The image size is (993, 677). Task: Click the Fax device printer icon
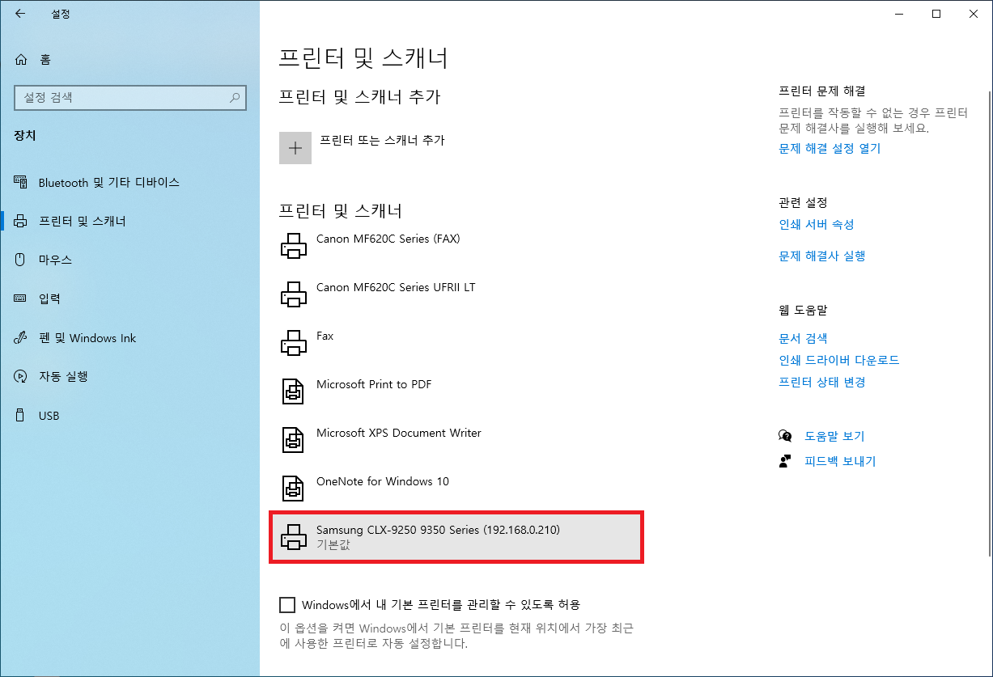coord(294,343)
